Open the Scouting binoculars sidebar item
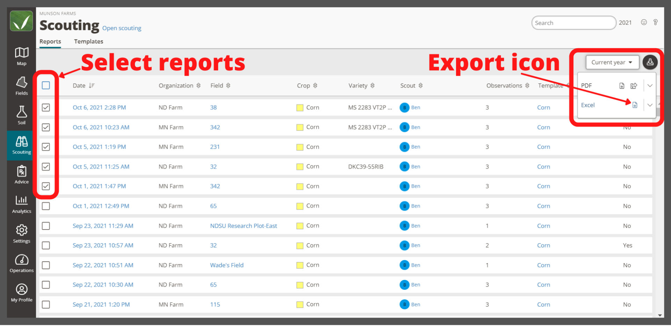Image resolution: width=671 pixels, height=326 pixels. (x=21, y=145)
